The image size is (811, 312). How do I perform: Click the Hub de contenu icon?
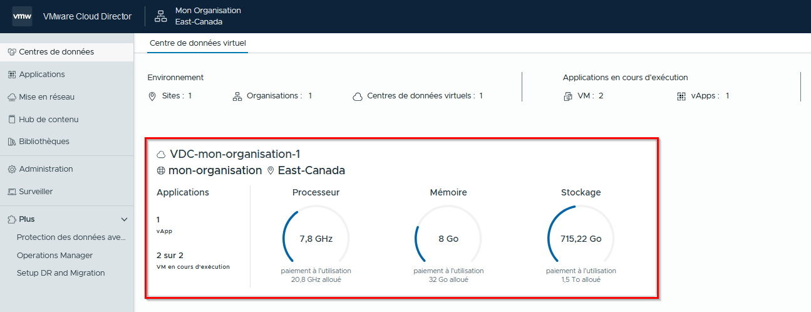coord(12,119)
